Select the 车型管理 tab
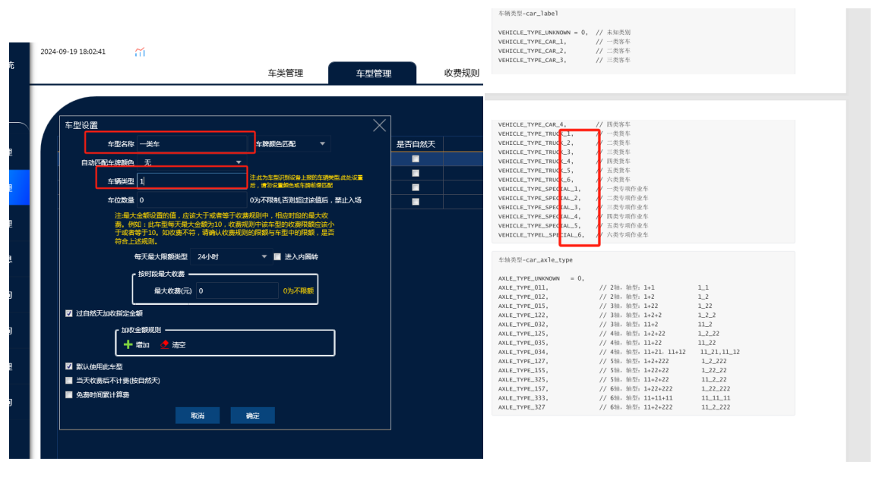 click(x=373, y=74)
